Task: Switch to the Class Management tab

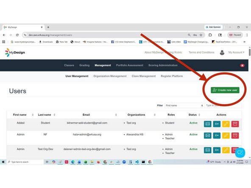Action: 144,76
